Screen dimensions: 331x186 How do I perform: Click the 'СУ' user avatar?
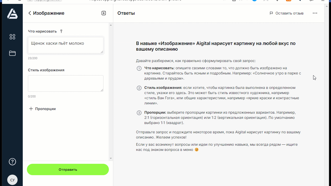(x=12, y=180)
